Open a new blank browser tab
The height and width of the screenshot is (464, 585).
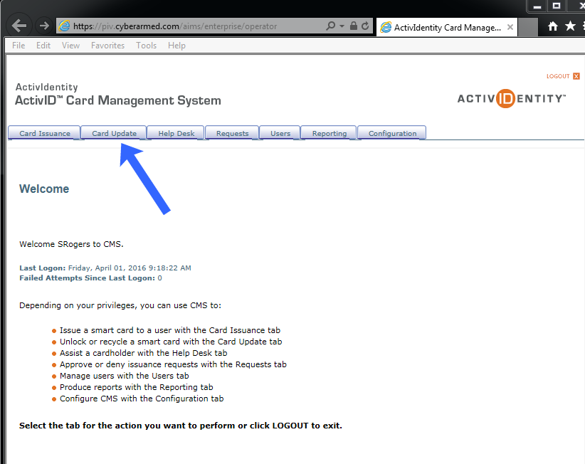pos(528,27)
